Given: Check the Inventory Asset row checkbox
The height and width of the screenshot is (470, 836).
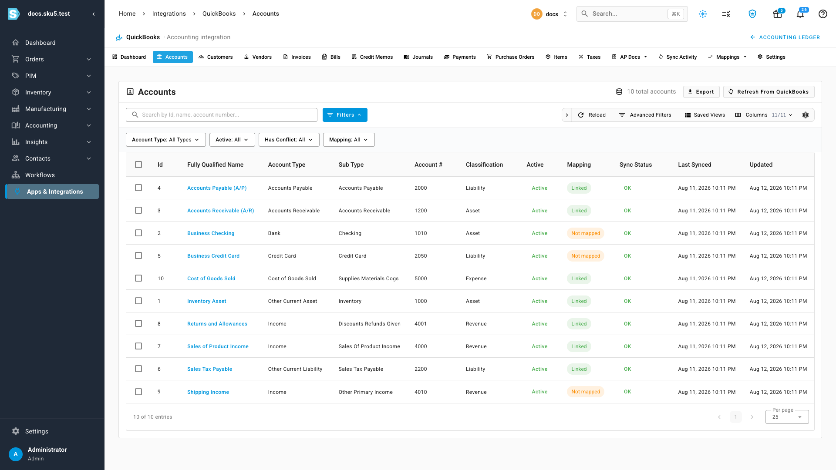Looking at the screenshot, I should pos(138,301).
